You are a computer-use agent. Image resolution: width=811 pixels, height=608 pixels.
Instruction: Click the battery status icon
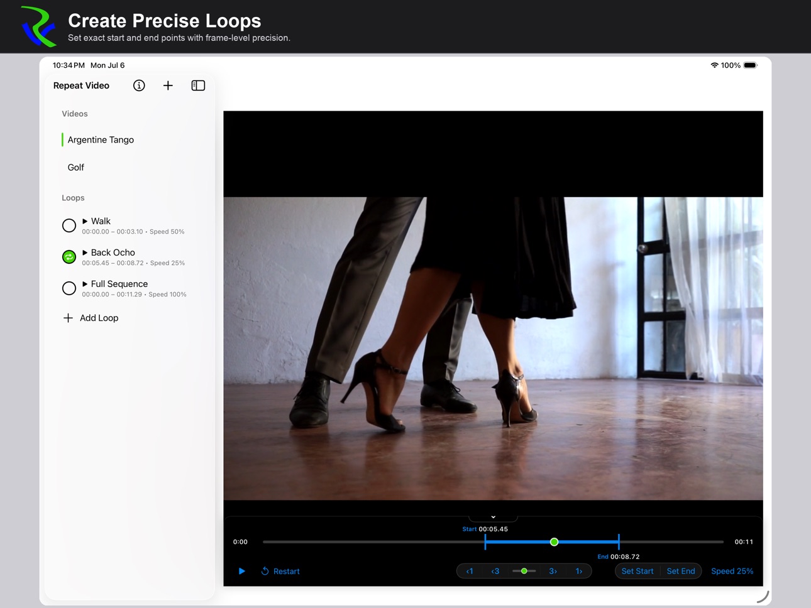(x=751, y=65)
